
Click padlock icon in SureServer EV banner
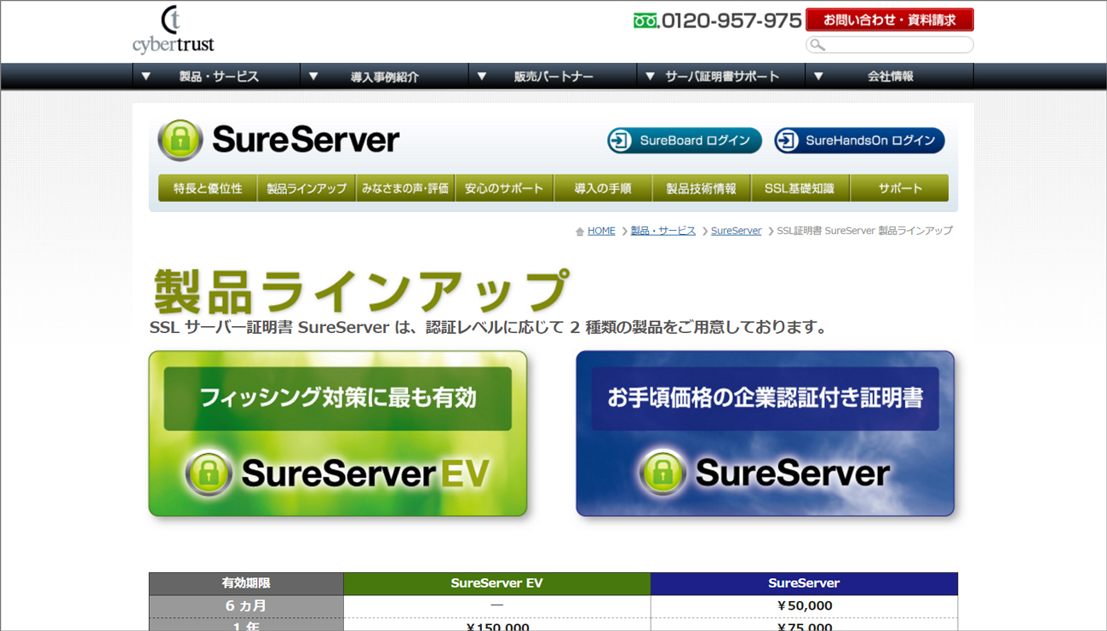tap(209, 473)
